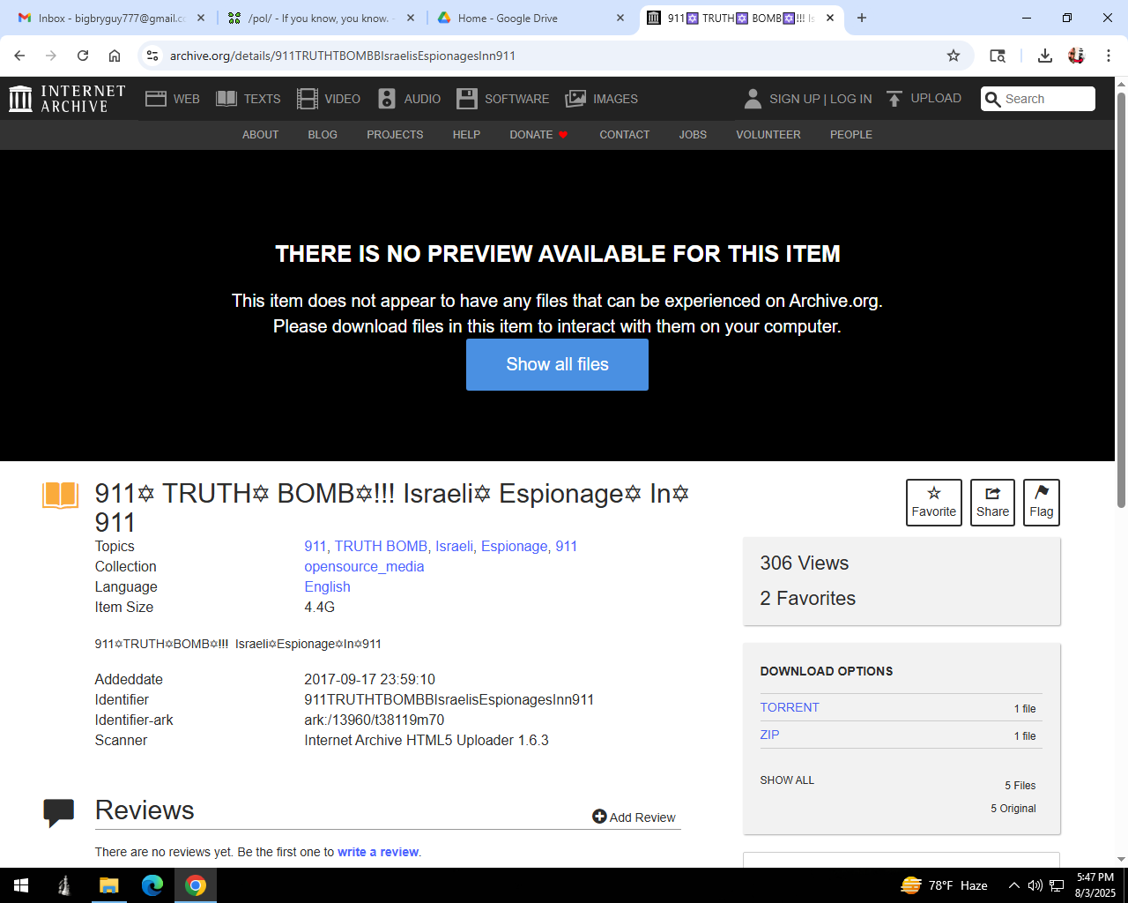The height and width of the screenshot is (903, 1128).
Task: Click the Espionage topic link
Action: click(x=514, y=547)
